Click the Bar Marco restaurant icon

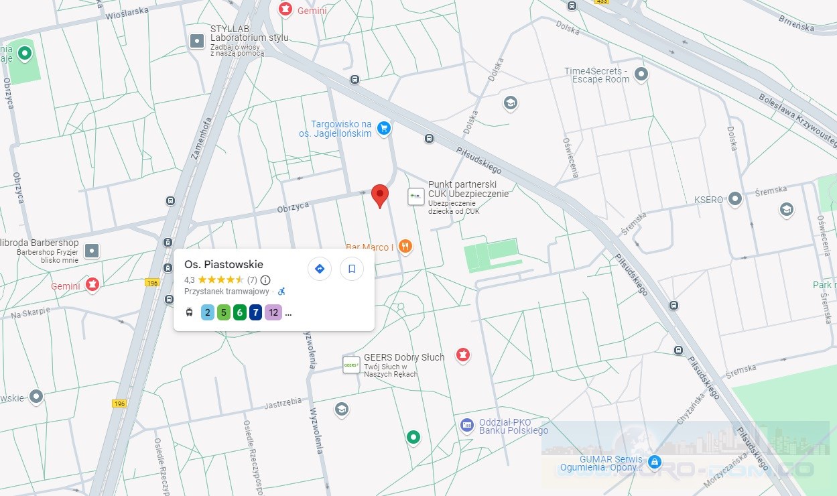tap(405, 247)
